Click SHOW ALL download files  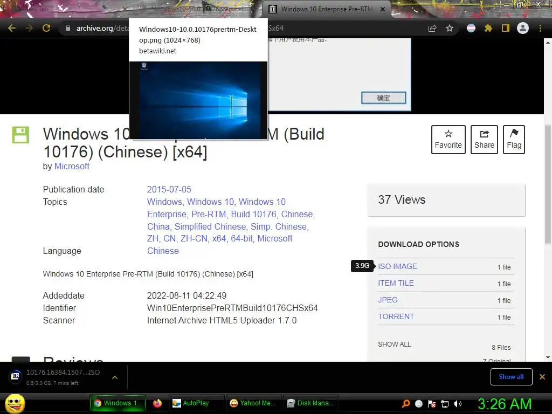pyautogui.click(x=394, y=344)
